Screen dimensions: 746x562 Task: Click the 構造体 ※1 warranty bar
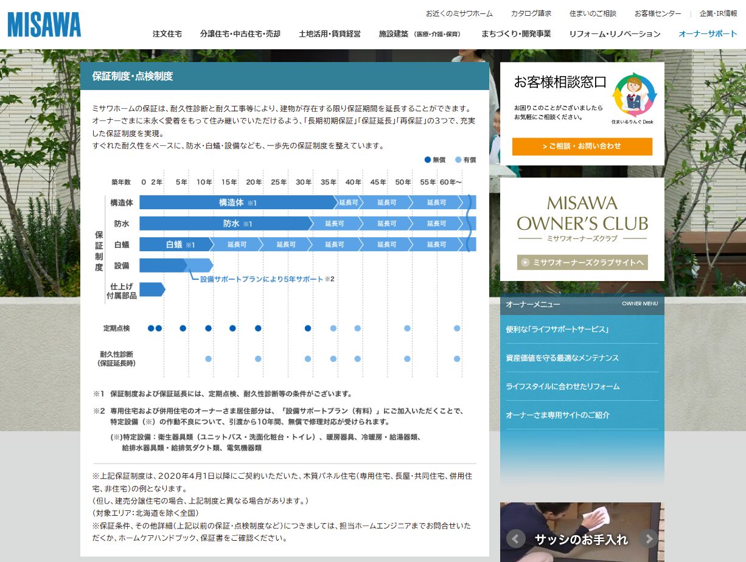coord(239,203)
